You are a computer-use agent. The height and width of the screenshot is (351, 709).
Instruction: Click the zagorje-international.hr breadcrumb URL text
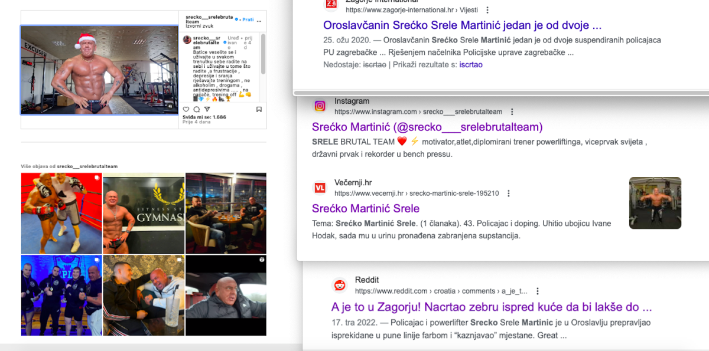pos(412,10)
